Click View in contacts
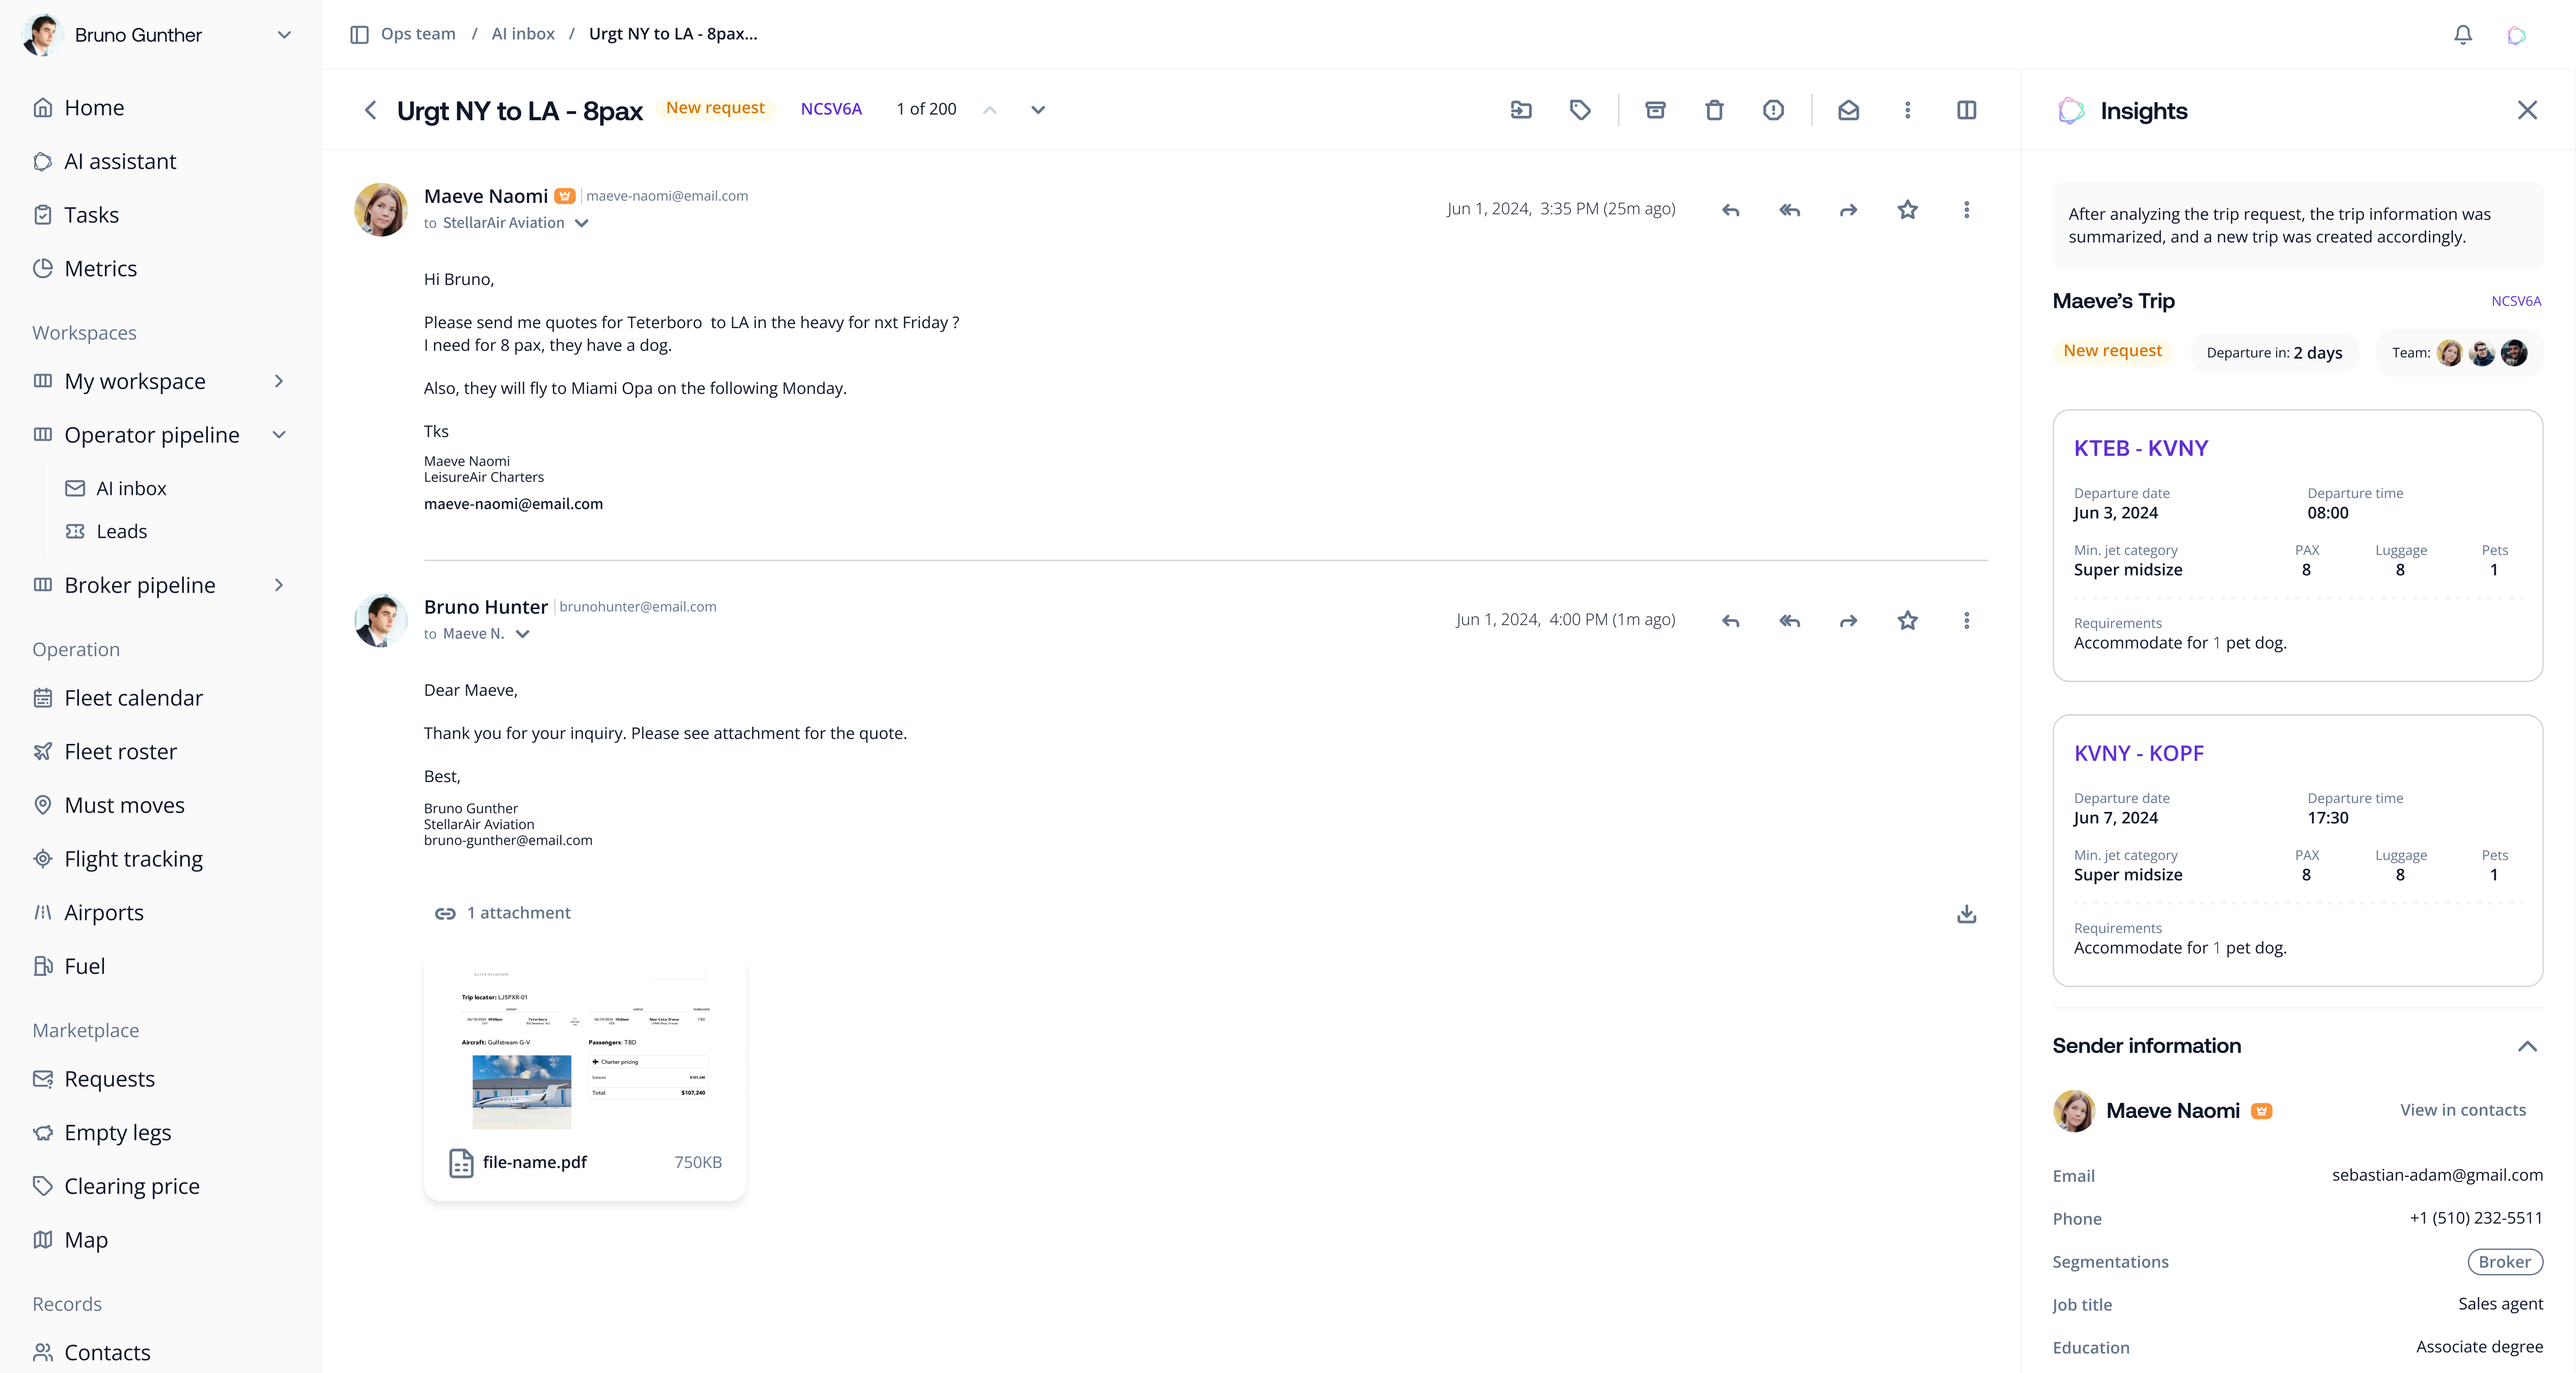The width and height of the screenshot is (2576, 1373). (2463, 1110)
